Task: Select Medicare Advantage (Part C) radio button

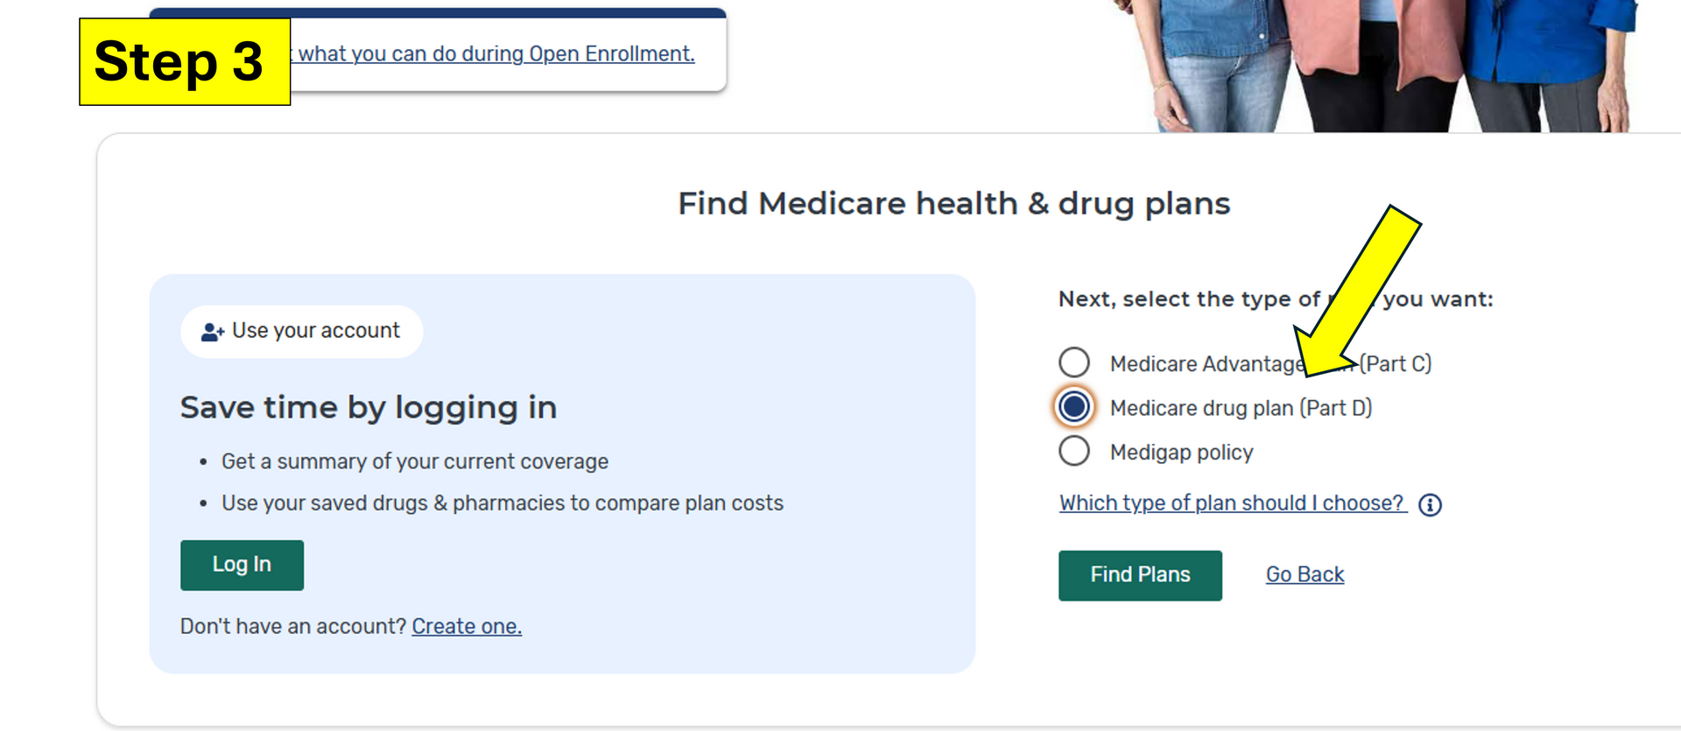Action: (1074, 362)
